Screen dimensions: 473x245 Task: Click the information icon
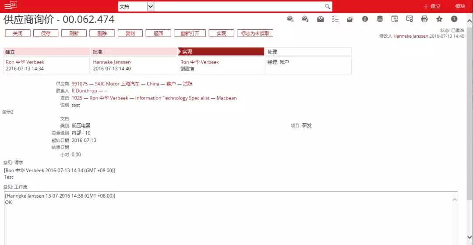365,19
